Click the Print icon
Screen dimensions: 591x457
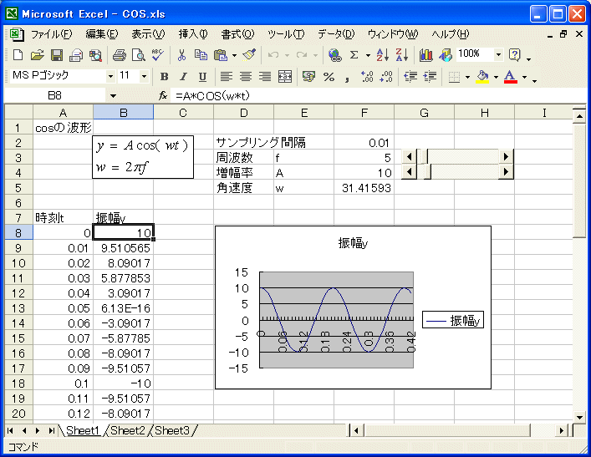point(120,55)
